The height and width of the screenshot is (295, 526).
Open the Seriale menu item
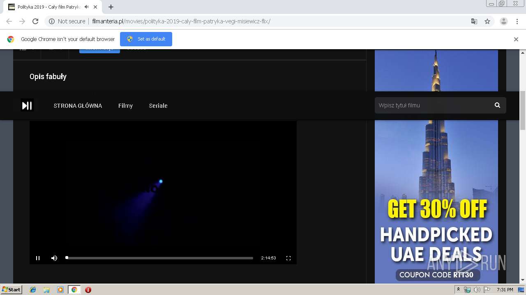tap(158, 106)
